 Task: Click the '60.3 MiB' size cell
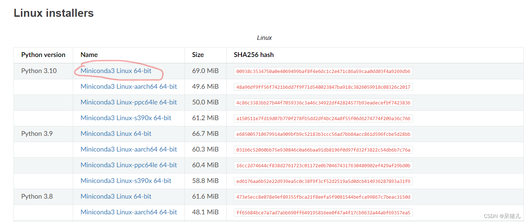[x=205, y=149]
